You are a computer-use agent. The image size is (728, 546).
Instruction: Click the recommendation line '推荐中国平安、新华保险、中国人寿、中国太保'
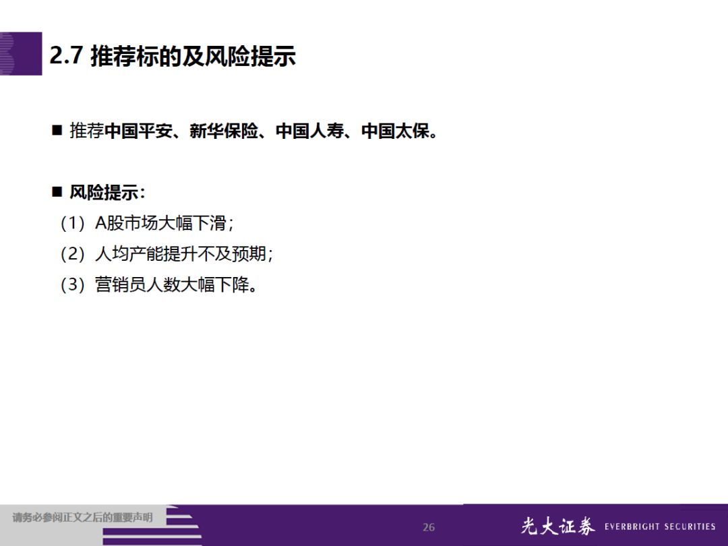click(253, 131)
